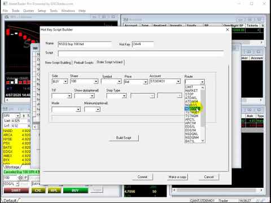This screenshot has width=271, height=203.
Task: Click Route list scrollbar up arrow
Action: [x=203, y=87]
